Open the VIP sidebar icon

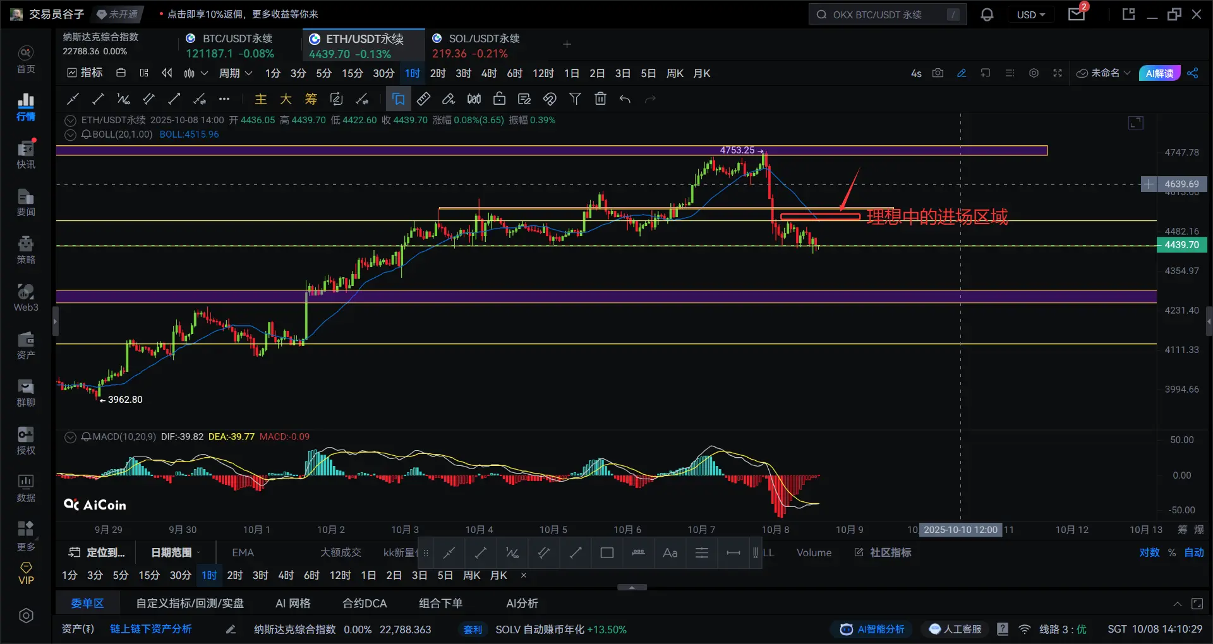coord(26,573)
